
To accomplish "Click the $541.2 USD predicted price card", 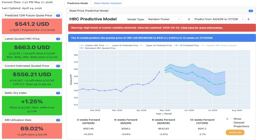I will (x=32, y=26).
